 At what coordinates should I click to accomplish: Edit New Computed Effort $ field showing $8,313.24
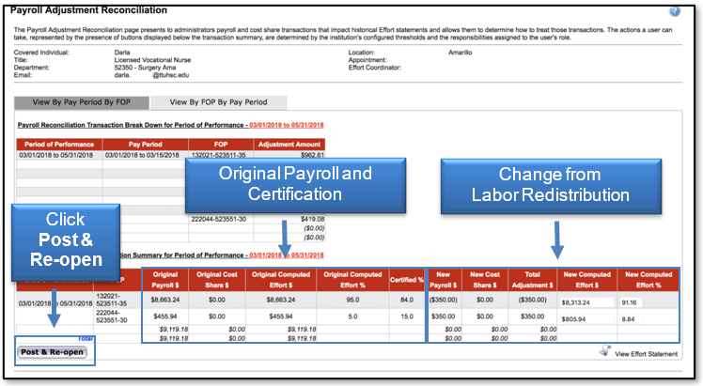coord(586,302)
